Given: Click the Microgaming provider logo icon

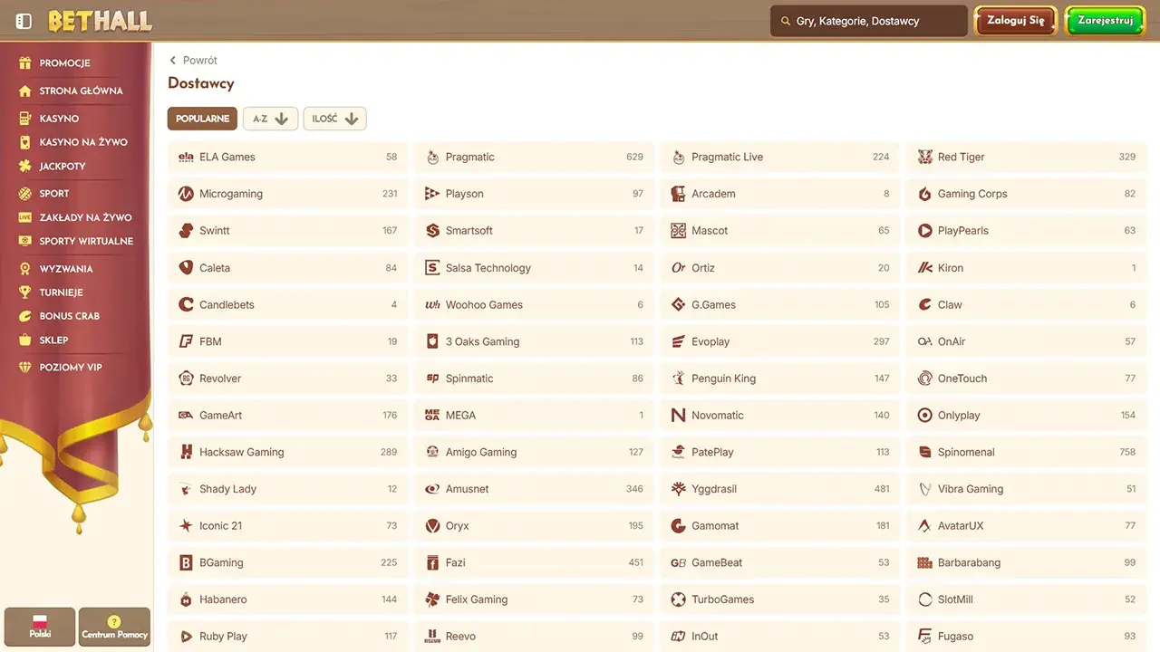Looking at the screenshot, I should (x=186, y=194).
